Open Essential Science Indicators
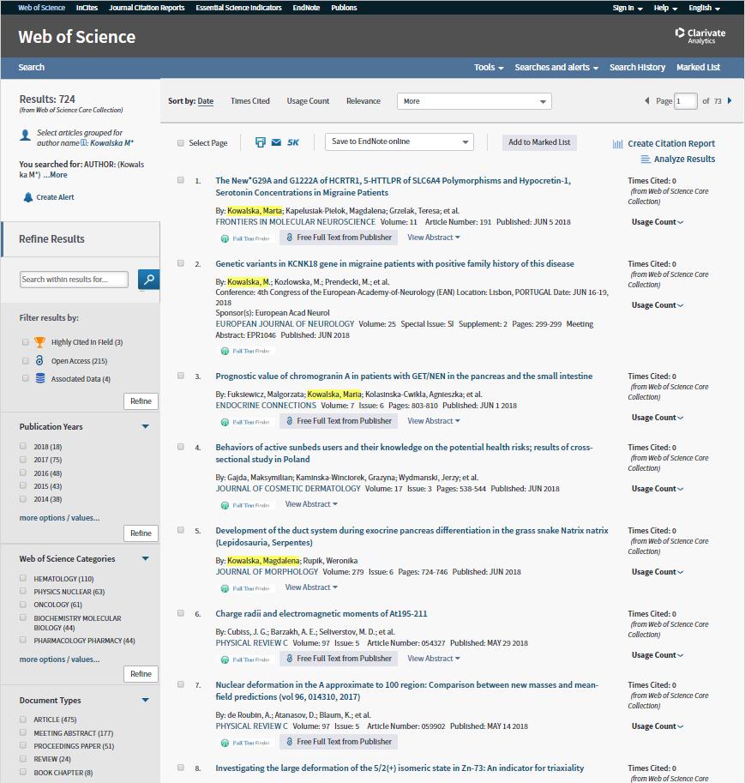 point(238,8)
